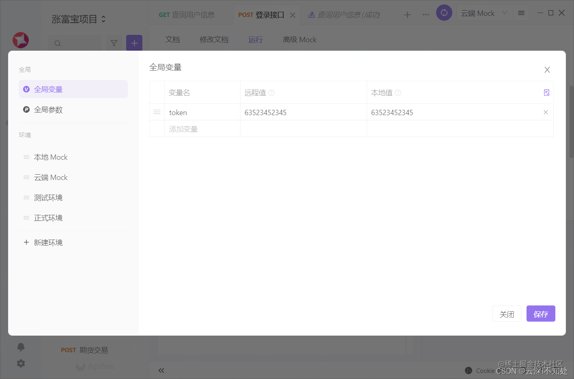Click the 关闭 button
574x379 pixels.
click(x=507, y=314)
